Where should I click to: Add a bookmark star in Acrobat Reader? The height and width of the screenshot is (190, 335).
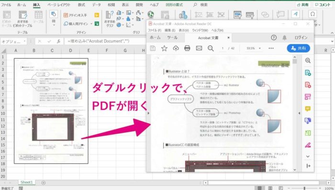pyautogui.click(x=164, y=48)
